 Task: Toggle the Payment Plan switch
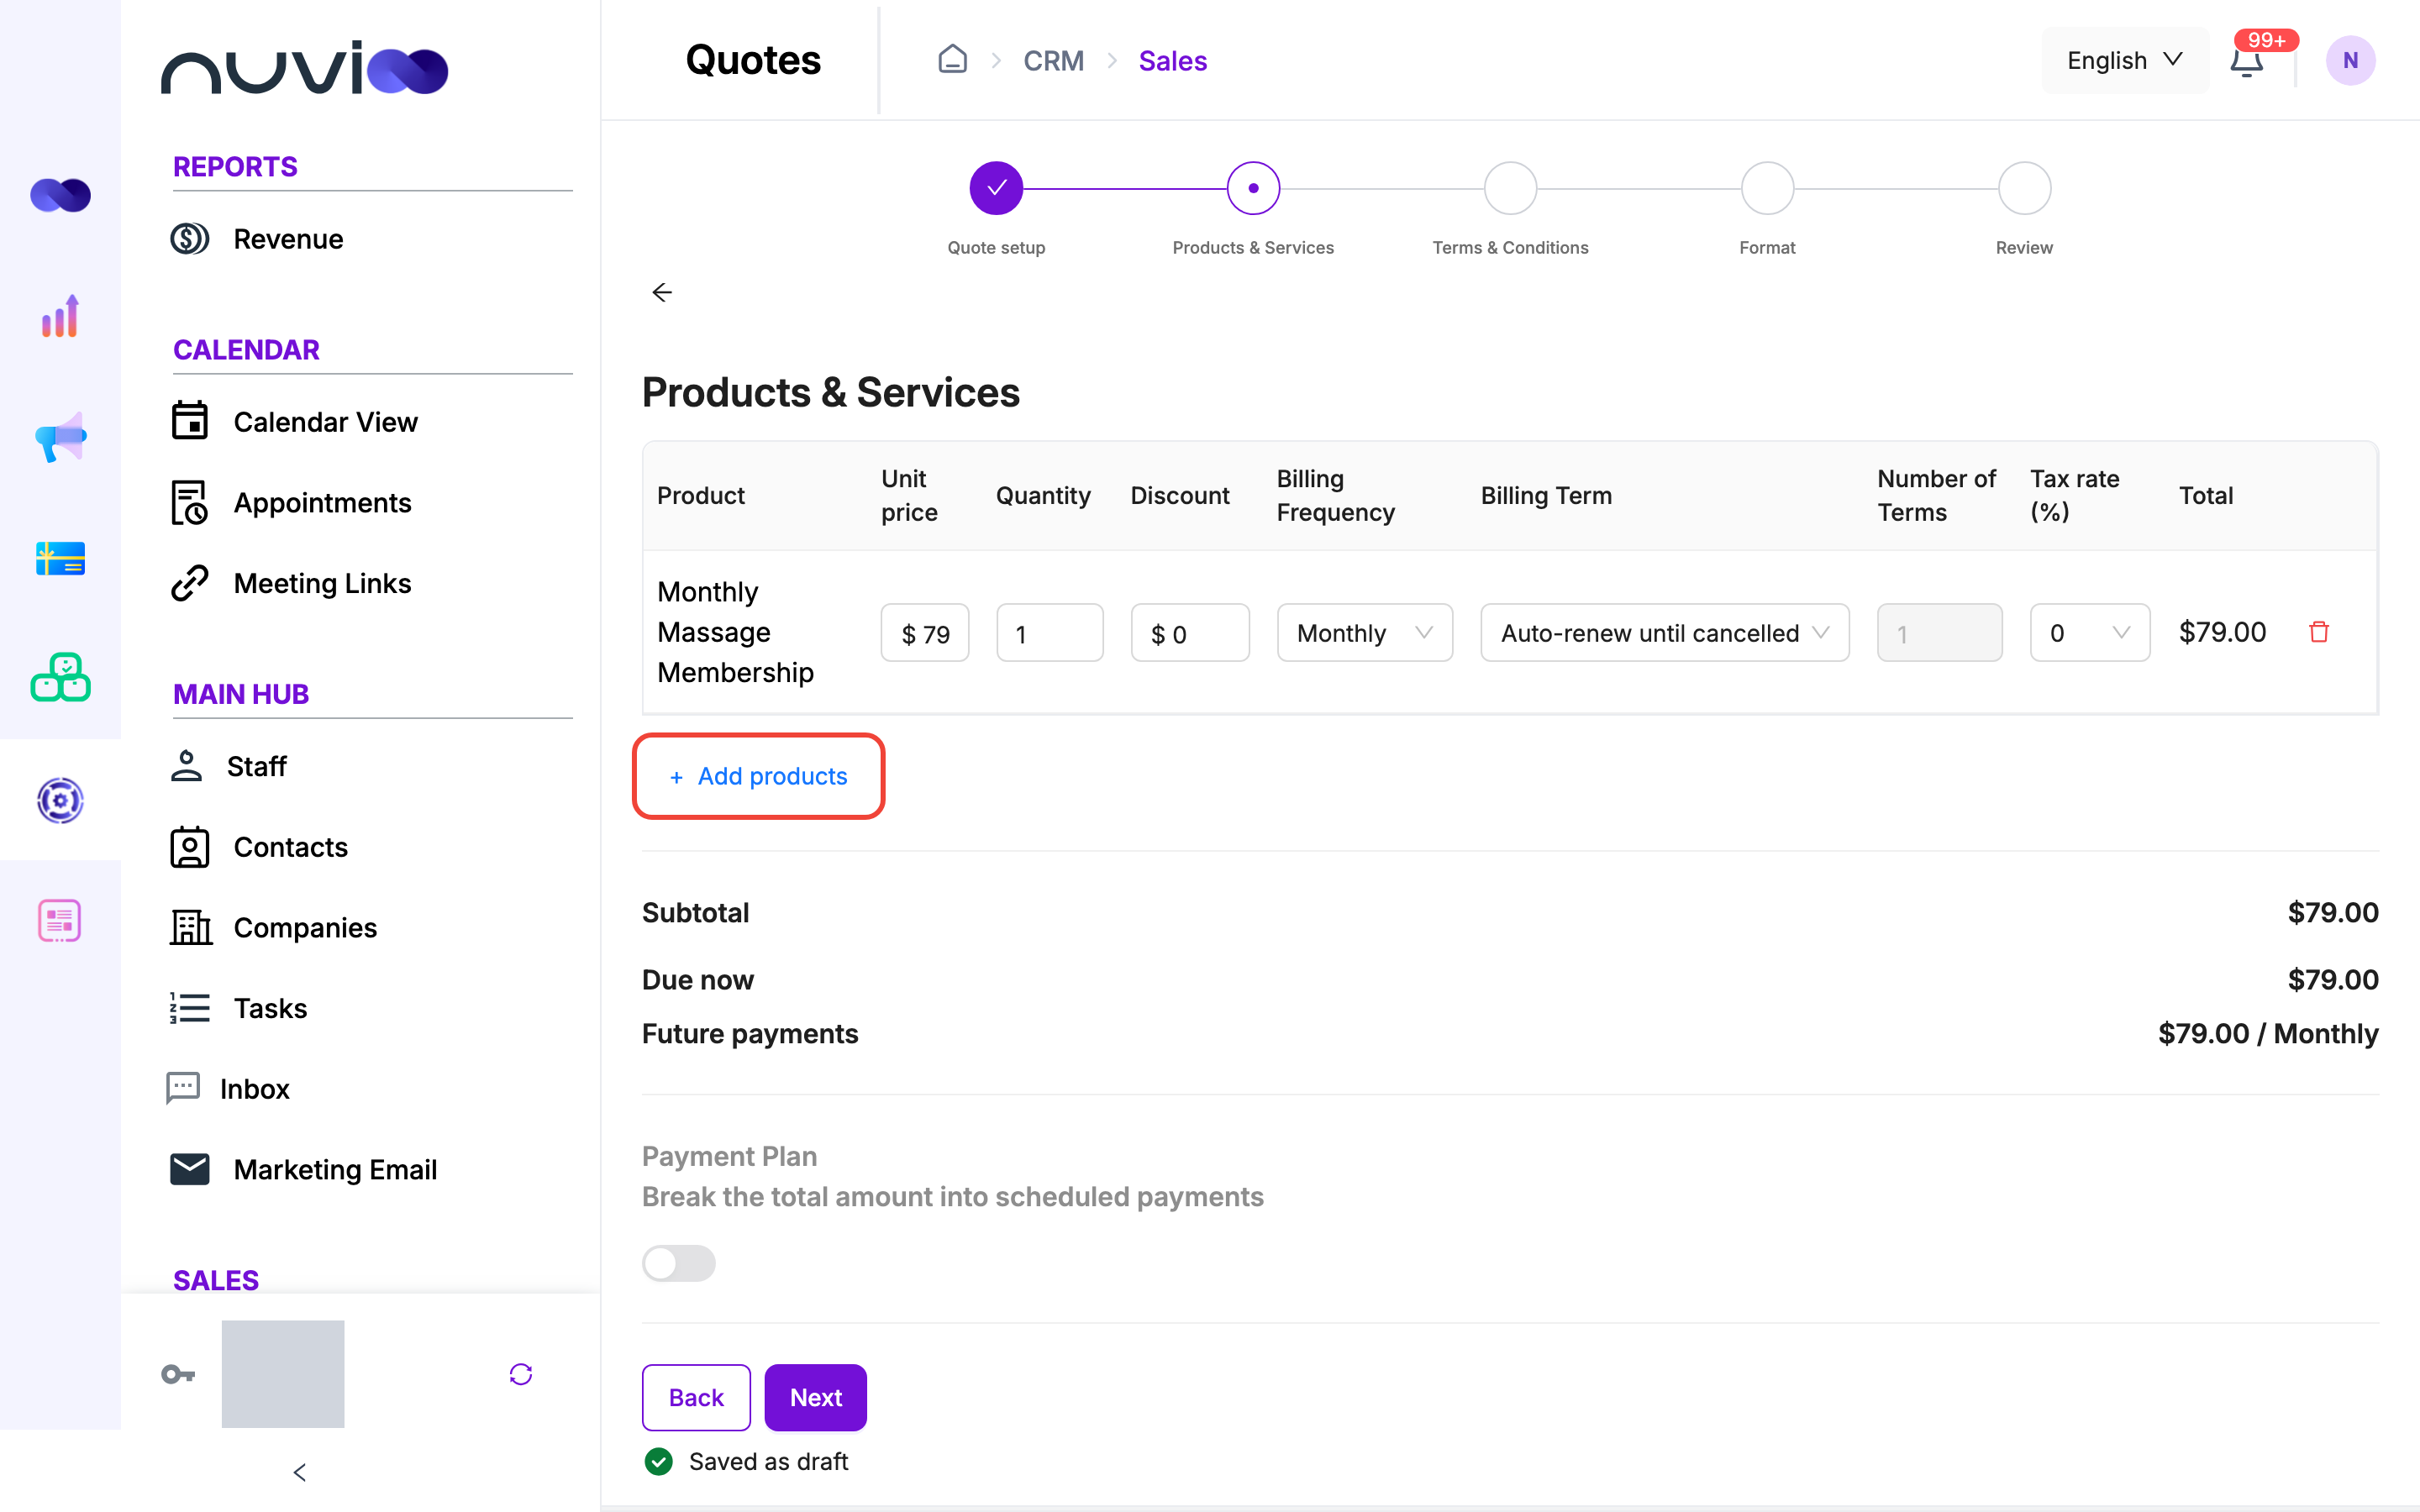tap(679, 1263)
